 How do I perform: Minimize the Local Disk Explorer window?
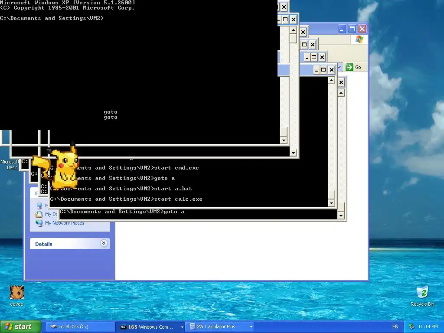pyautogui.click(x=342, y=29)
